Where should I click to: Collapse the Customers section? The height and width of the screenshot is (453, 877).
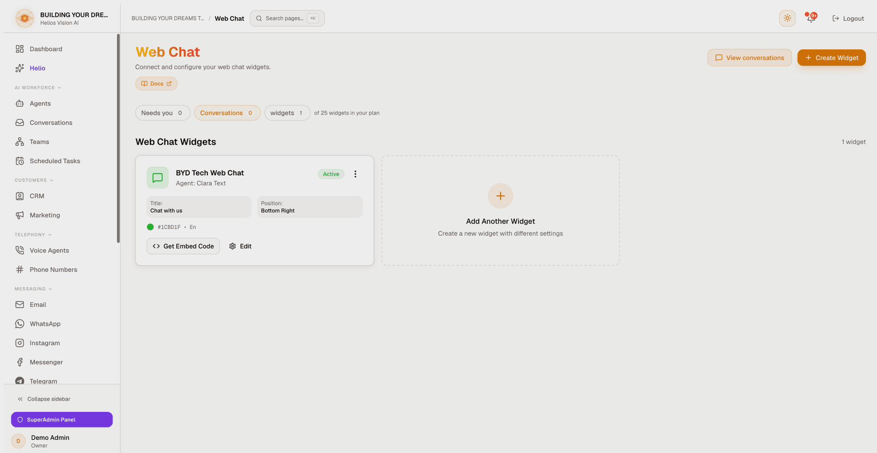[34, 180]
